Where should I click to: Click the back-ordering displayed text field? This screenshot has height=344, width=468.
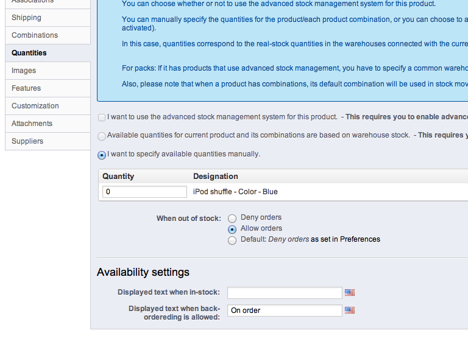tap(285, 311)
